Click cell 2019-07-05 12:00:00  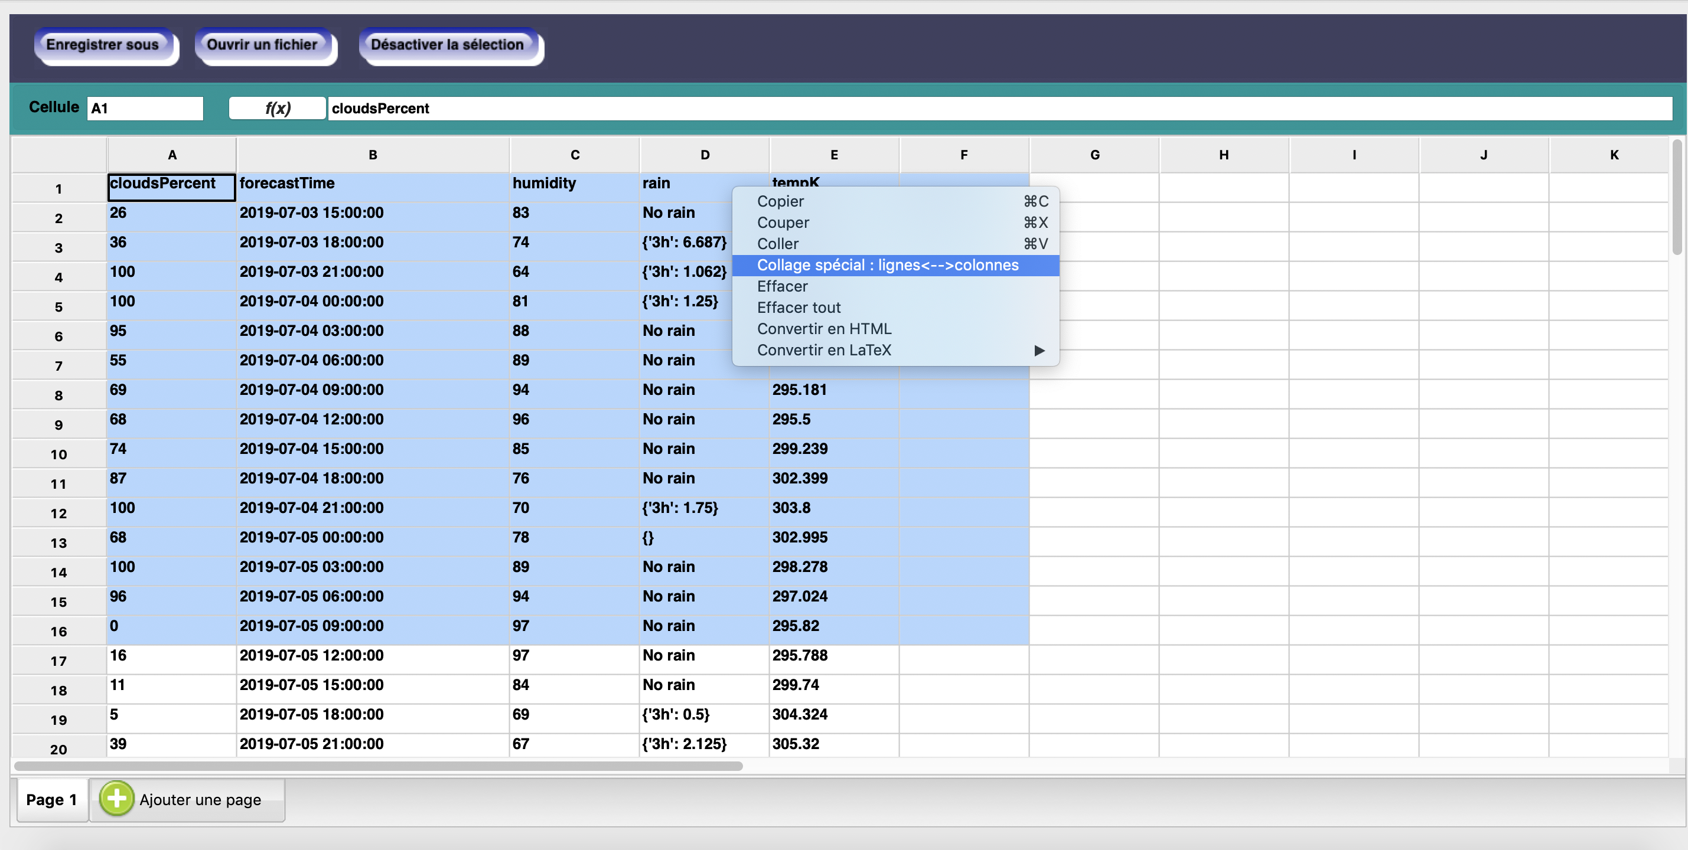point(373,659)
